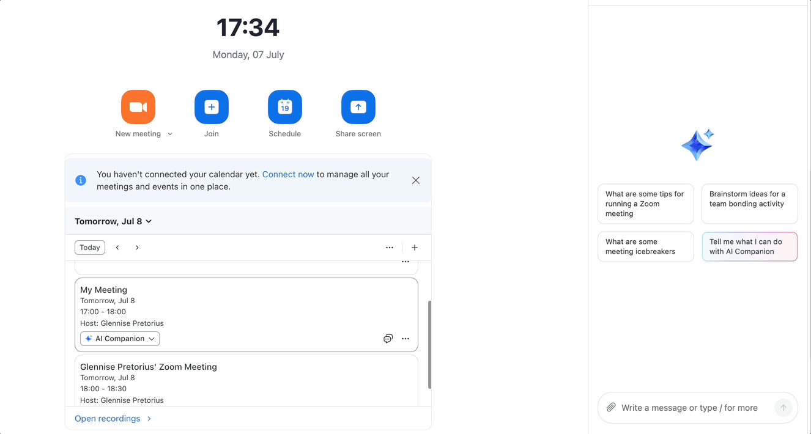Click the blue info icon in the banner

[x=81, y=180]
